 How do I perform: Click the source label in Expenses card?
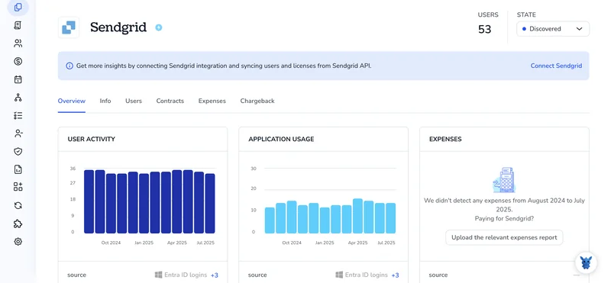438,275
